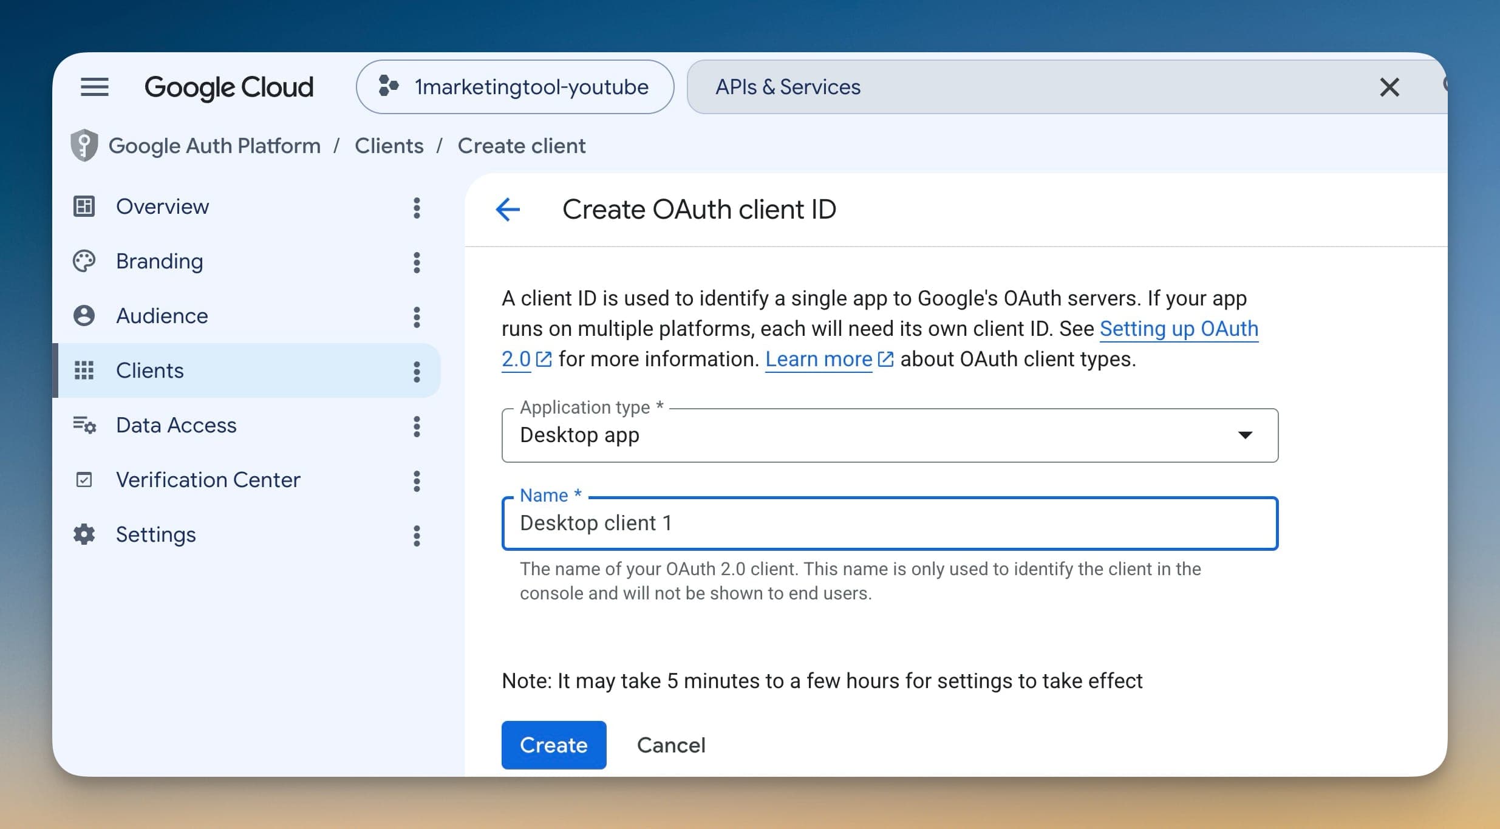The width and height of the screenshot is (1500, 829).
Task: Clear the search with the X icon
Action: pos(1389,87)
